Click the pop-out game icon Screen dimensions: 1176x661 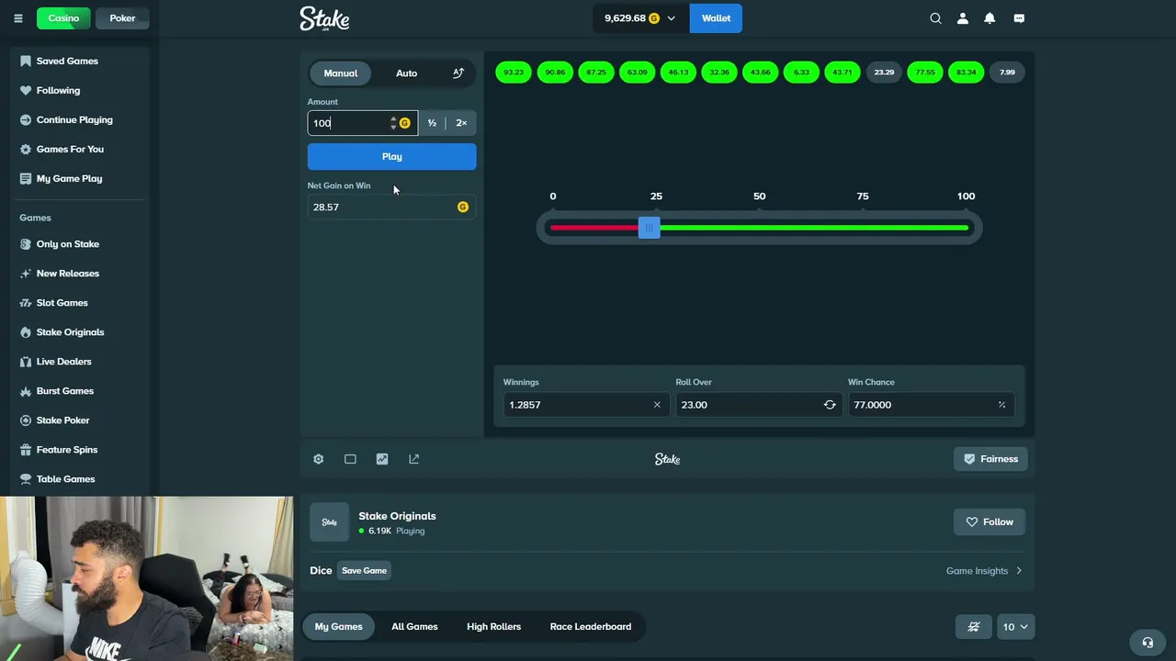413,459
